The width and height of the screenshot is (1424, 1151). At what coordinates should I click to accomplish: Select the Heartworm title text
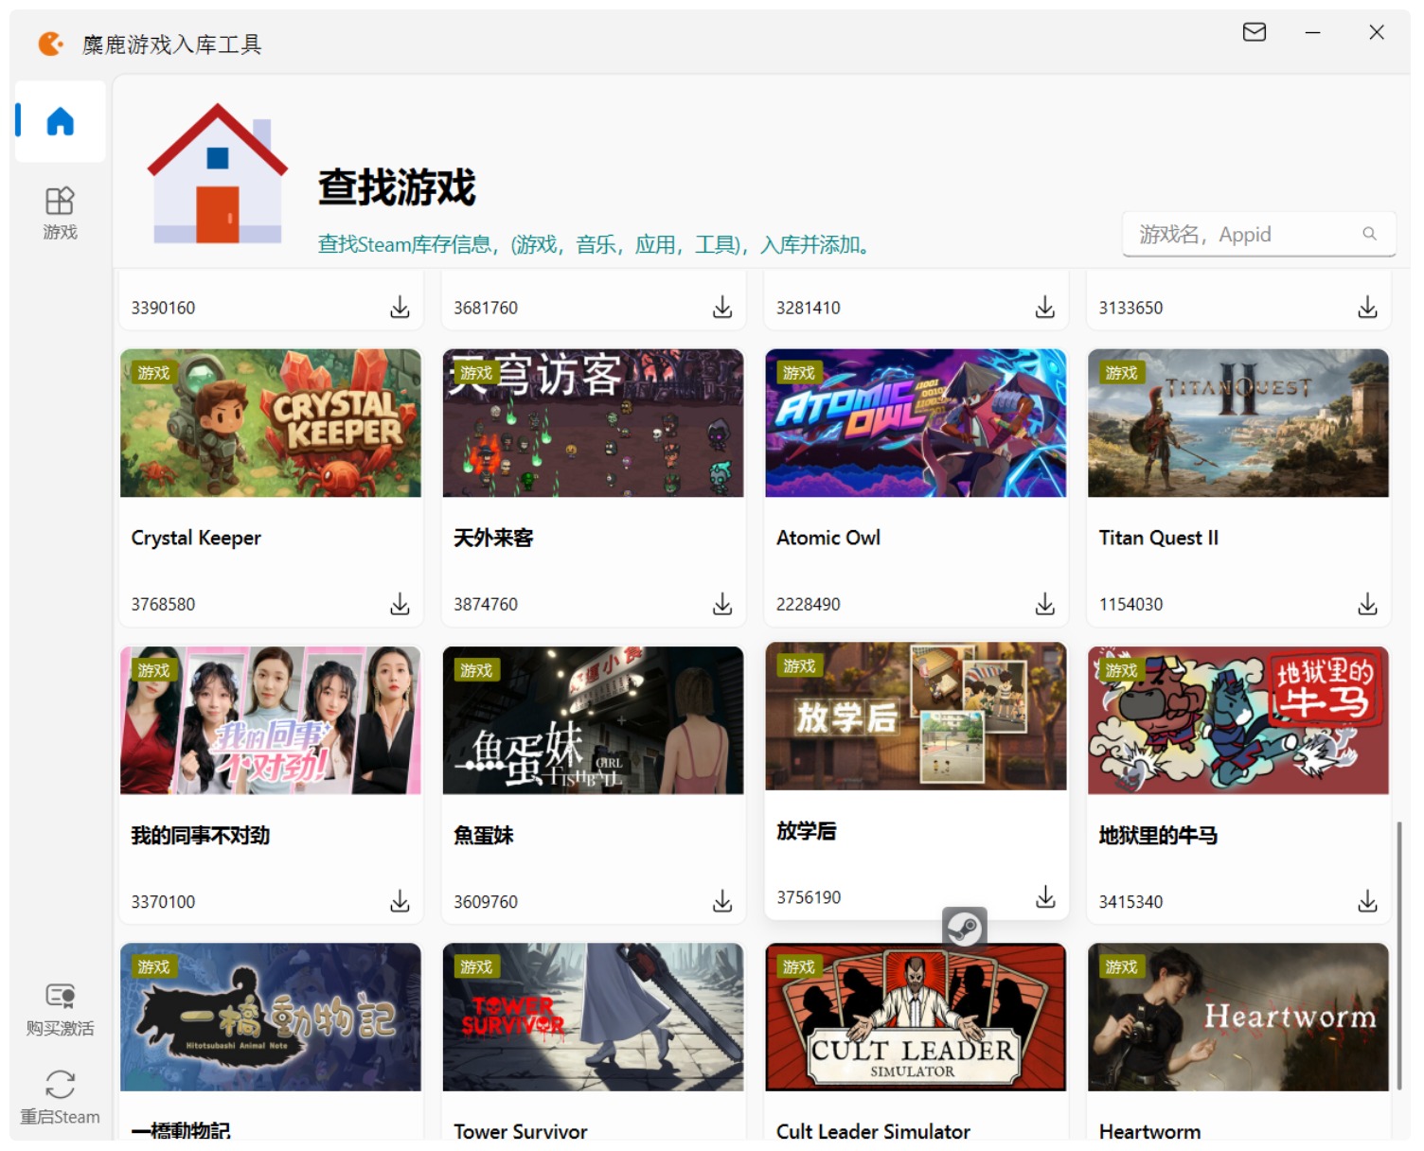point(1149,1131)
